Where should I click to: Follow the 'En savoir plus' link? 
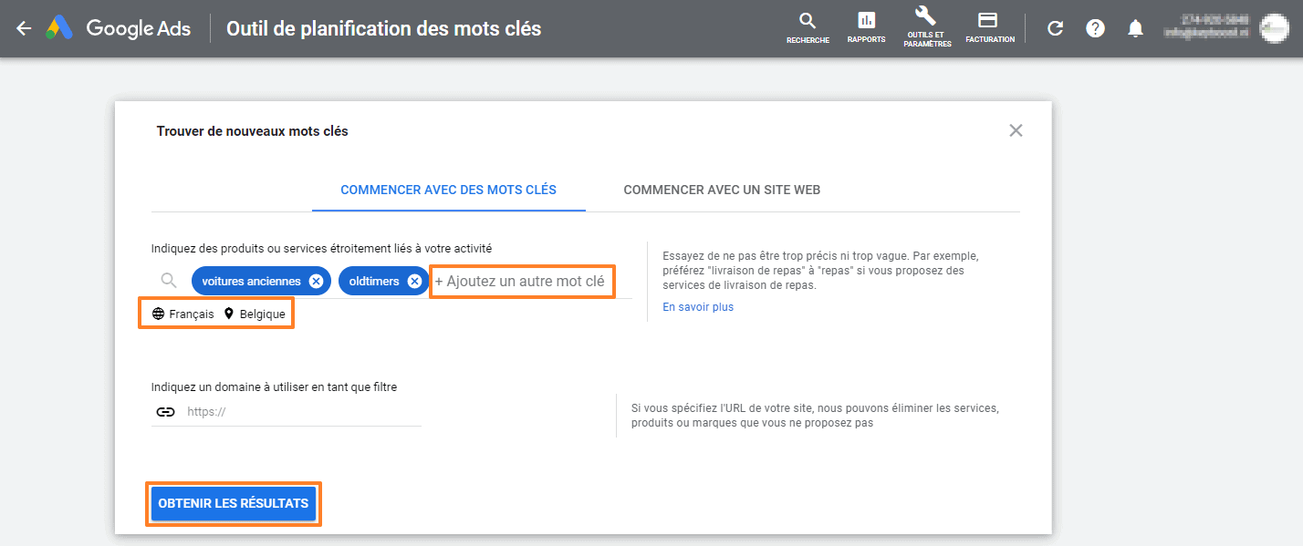[x=698, y=307]
